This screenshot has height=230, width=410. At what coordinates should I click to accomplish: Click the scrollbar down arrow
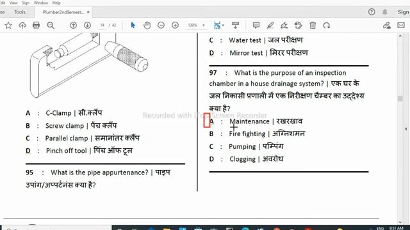pyautogui.click(x=400, y=222)
